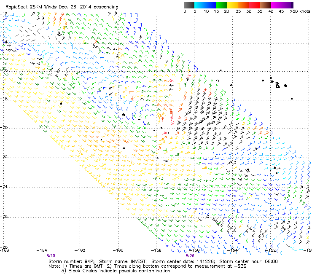Click the legend label '>50 knots'
The width and height of the screenshot is (312, 274).
coord(300,11)
